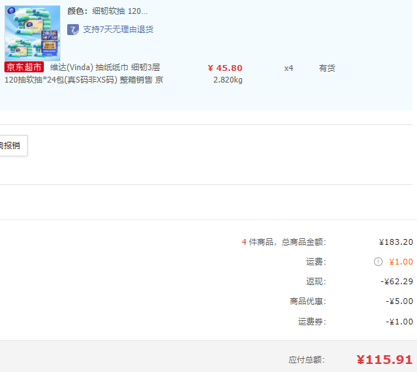Select the product discount -¥5.00
Viewport: 417px width, 372px height.
click(399, 301)
